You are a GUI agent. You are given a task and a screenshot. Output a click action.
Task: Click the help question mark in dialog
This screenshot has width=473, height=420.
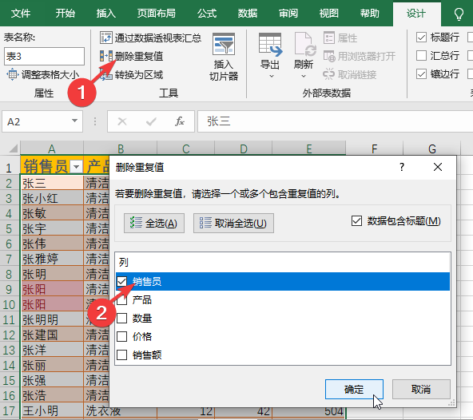(x=402, y=167)
